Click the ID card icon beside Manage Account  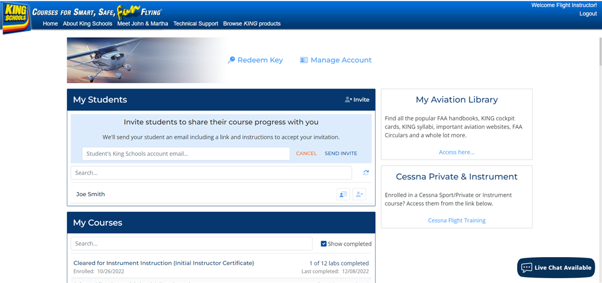(x=303, y=60)
